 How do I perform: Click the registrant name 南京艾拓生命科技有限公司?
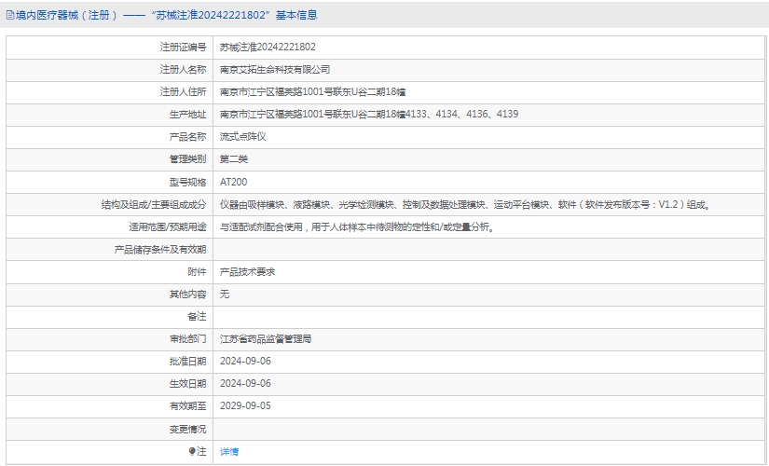[x=275, y=69]
